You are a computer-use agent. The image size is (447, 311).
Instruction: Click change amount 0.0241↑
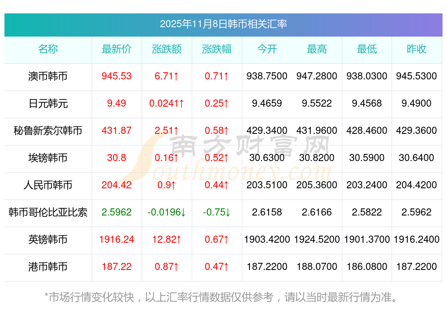pyautogui.click(x=167, y=104)
